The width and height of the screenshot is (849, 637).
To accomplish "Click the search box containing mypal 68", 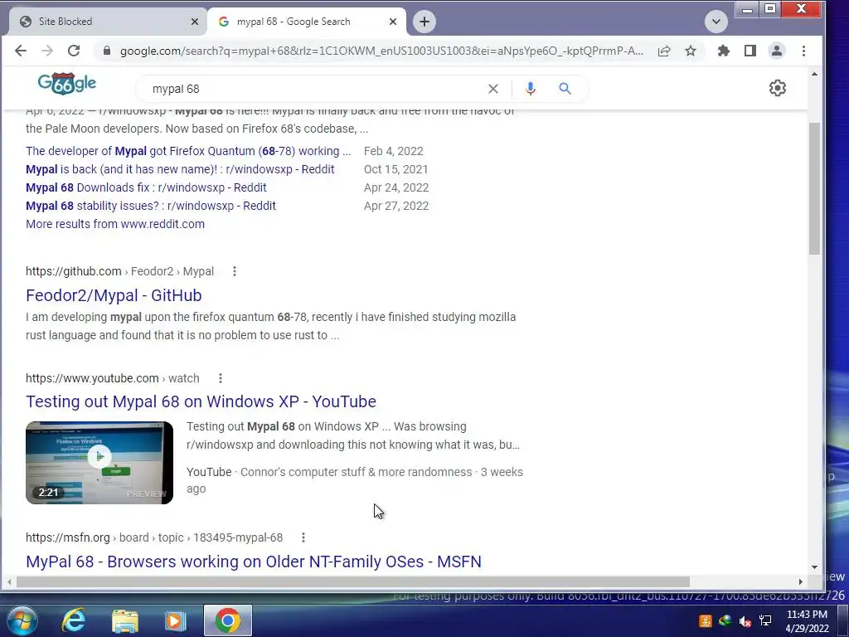I will pyautogui.click(x=314, y=89).
